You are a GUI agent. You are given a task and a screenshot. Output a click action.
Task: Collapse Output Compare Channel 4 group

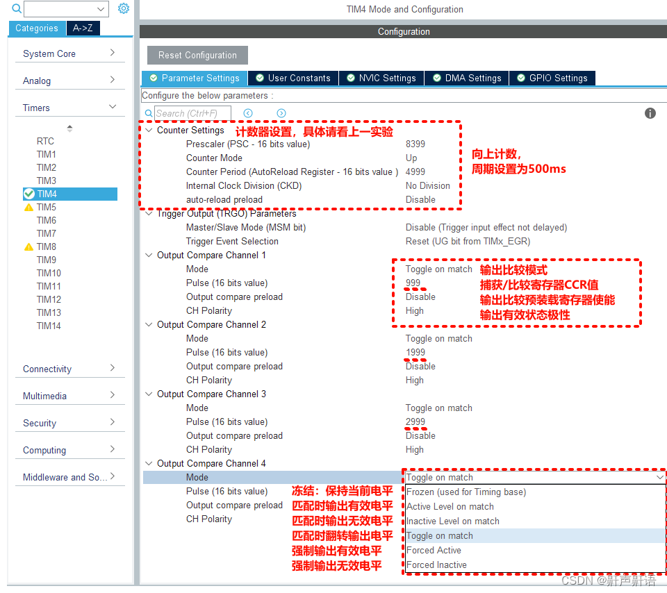pos(149,463)
